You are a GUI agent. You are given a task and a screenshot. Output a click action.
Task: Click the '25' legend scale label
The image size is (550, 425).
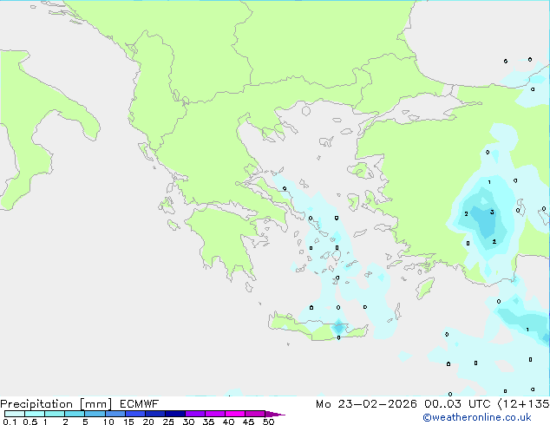pos(168,422)
